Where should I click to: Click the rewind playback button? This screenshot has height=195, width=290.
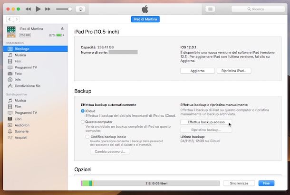click(28, 9)
